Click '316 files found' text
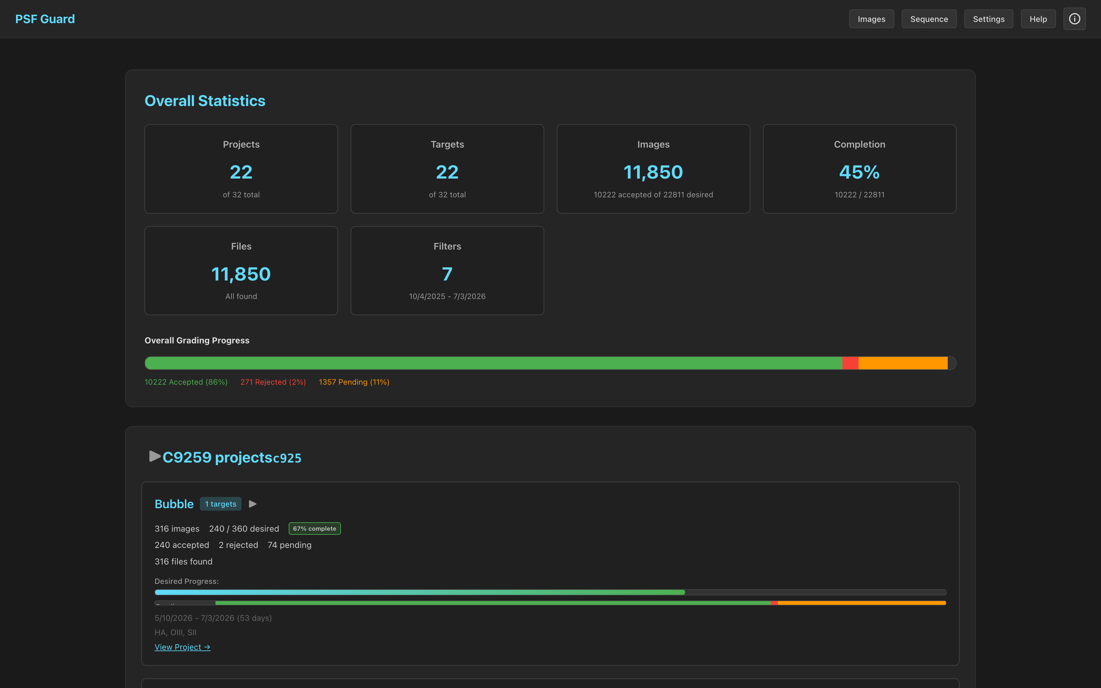The image size is (1101, 688). click(183, 561)
